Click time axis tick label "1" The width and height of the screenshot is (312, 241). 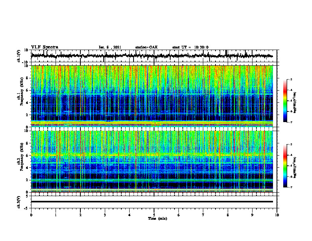coord(56,215)
